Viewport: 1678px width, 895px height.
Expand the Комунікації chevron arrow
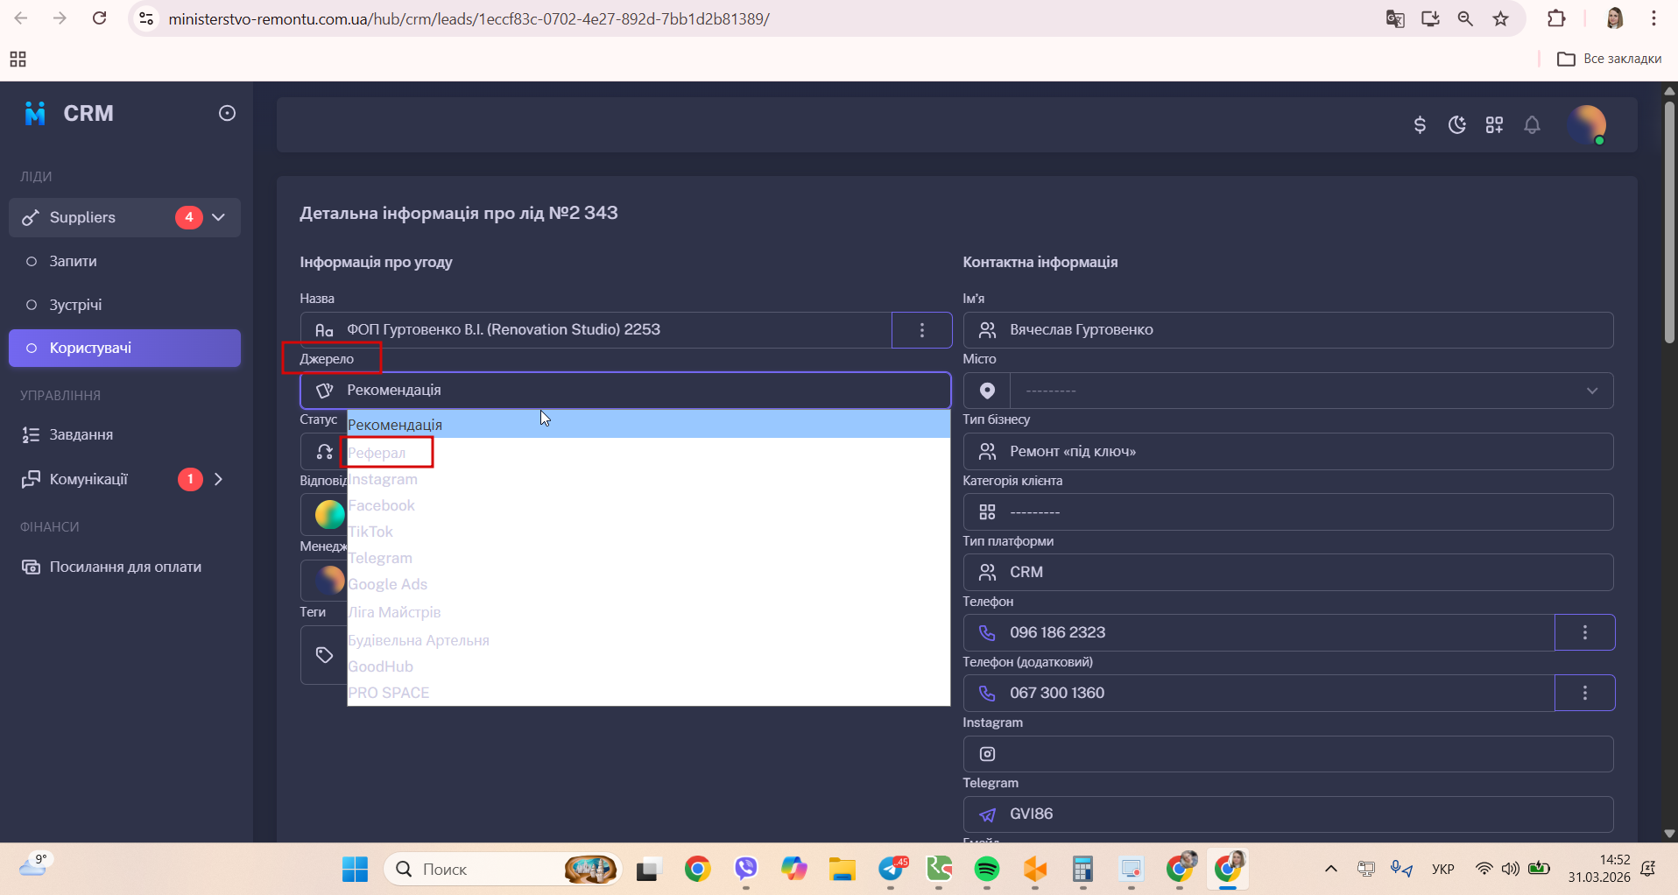point(219,479)
